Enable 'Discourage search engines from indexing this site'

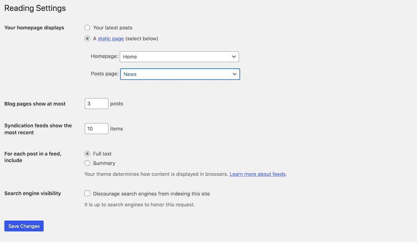(87, 193)
